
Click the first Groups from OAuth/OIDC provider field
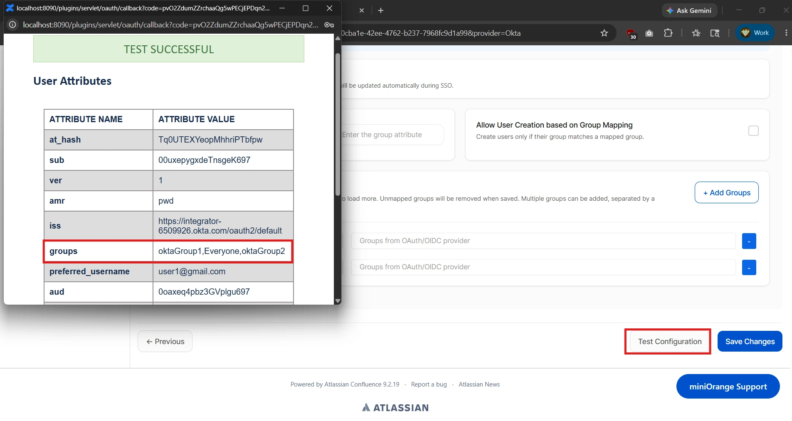[543, 241]
